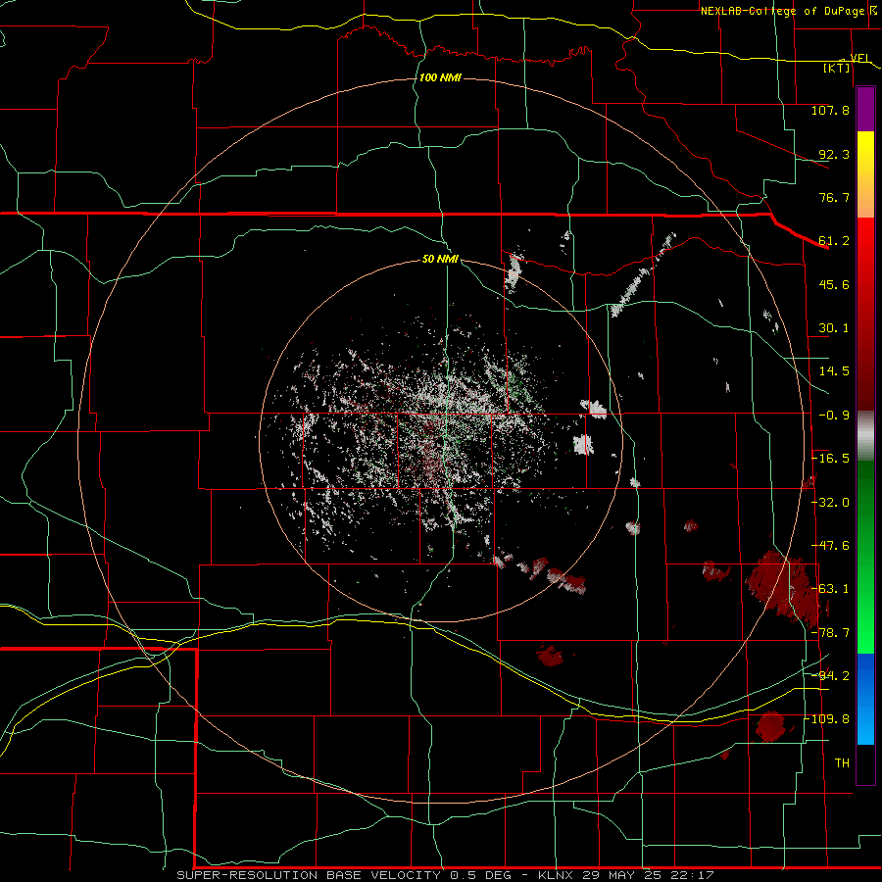Pick the bright green segment of color bar
The width and height of the screenshot is (882, 882).
(865, 608)
